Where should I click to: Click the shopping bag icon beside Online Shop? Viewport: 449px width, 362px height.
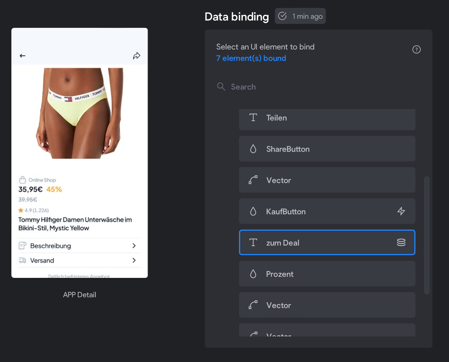22,180
